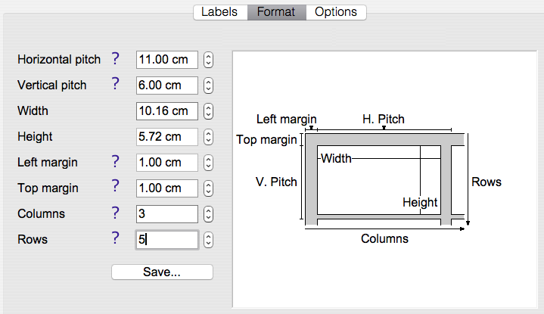Click the Left margin stepper
Viewport: 544px width, 314px height.
[209, 163]
